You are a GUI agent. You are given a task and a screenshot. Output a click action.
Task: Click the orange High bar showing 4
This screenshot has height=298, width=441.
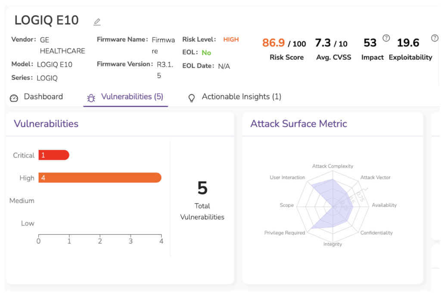pos(100,178)
